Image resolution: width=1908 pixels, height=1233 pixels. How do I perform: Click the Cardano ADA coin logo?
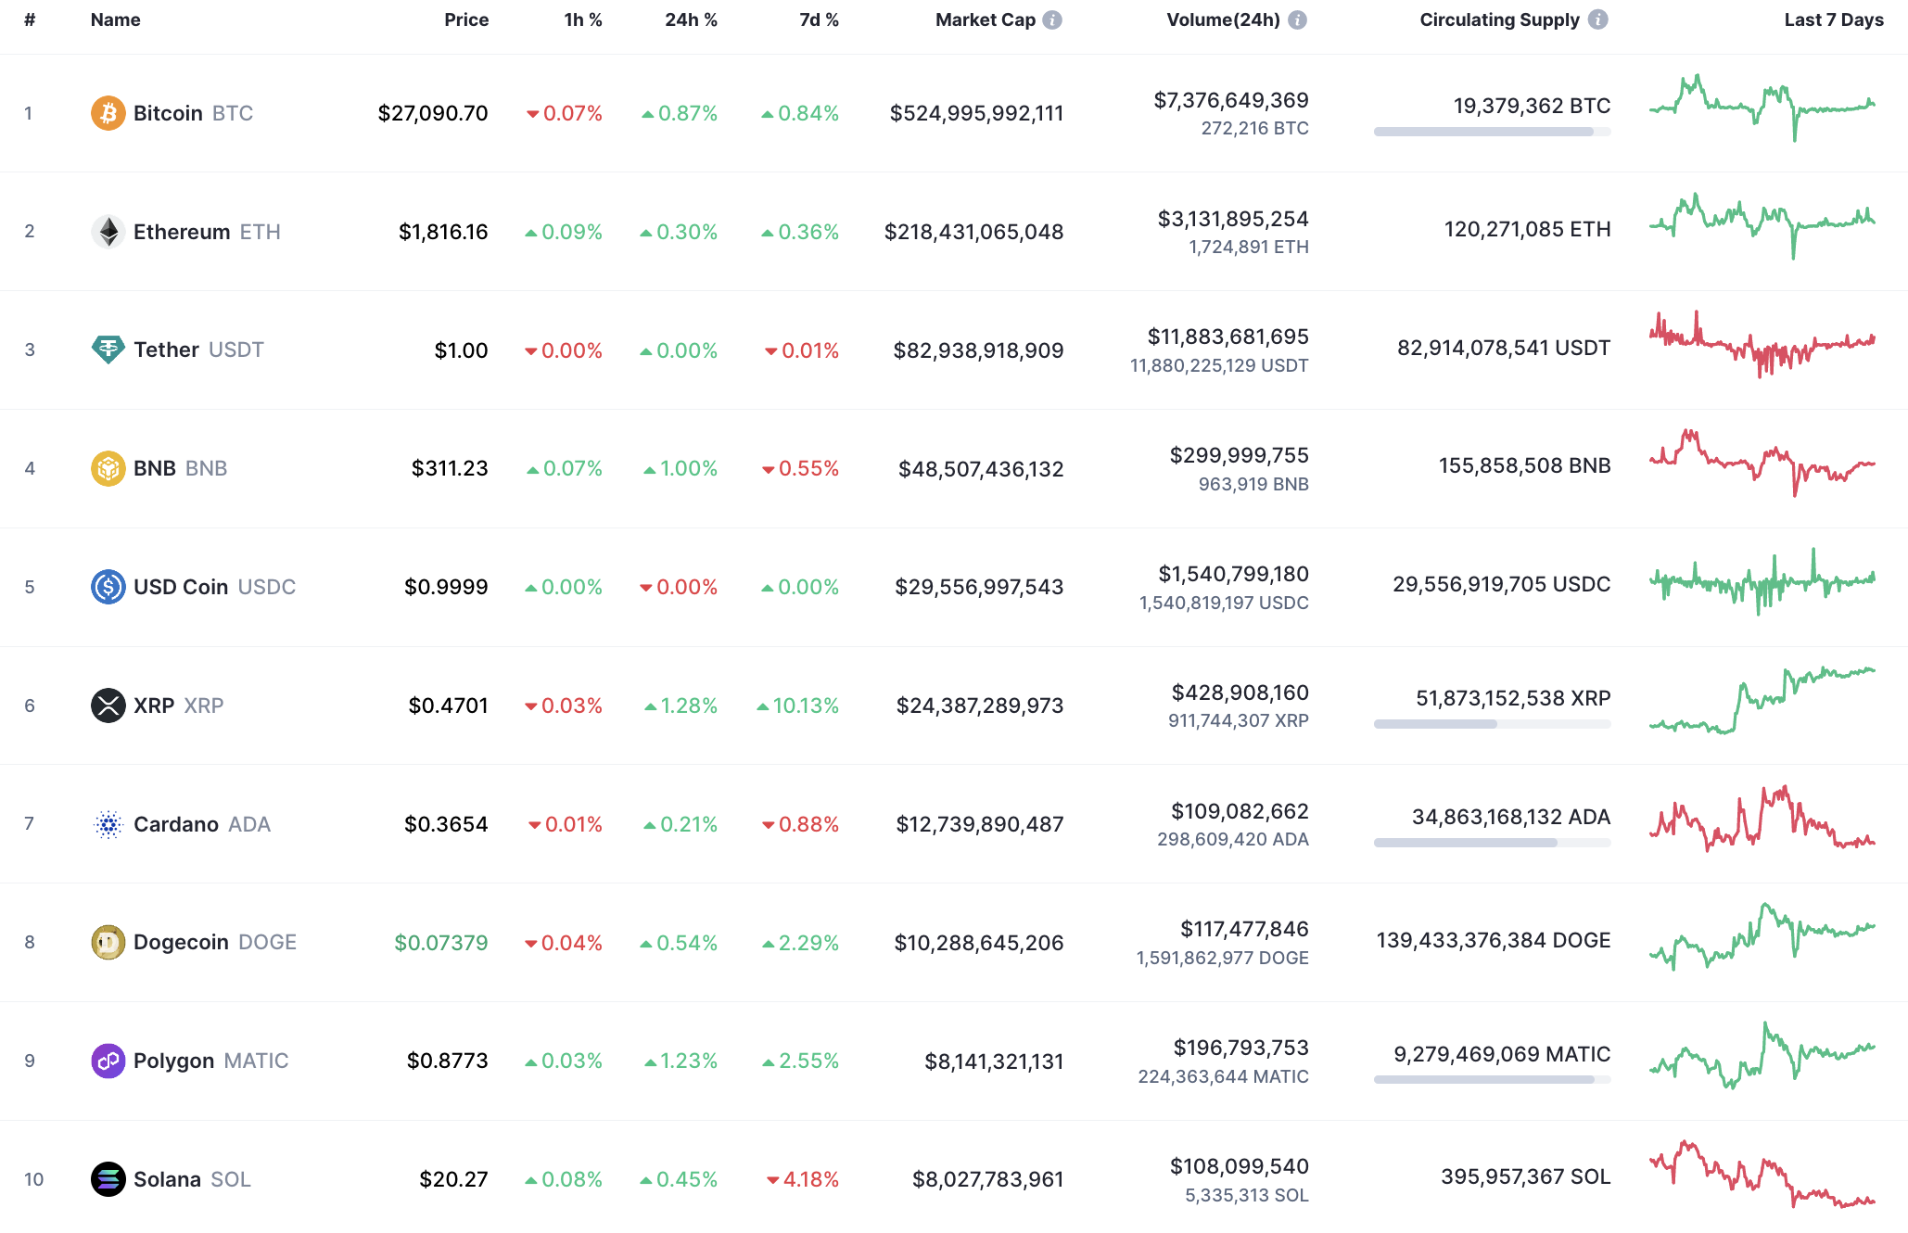pyautogui.click(x=108, y=823)
